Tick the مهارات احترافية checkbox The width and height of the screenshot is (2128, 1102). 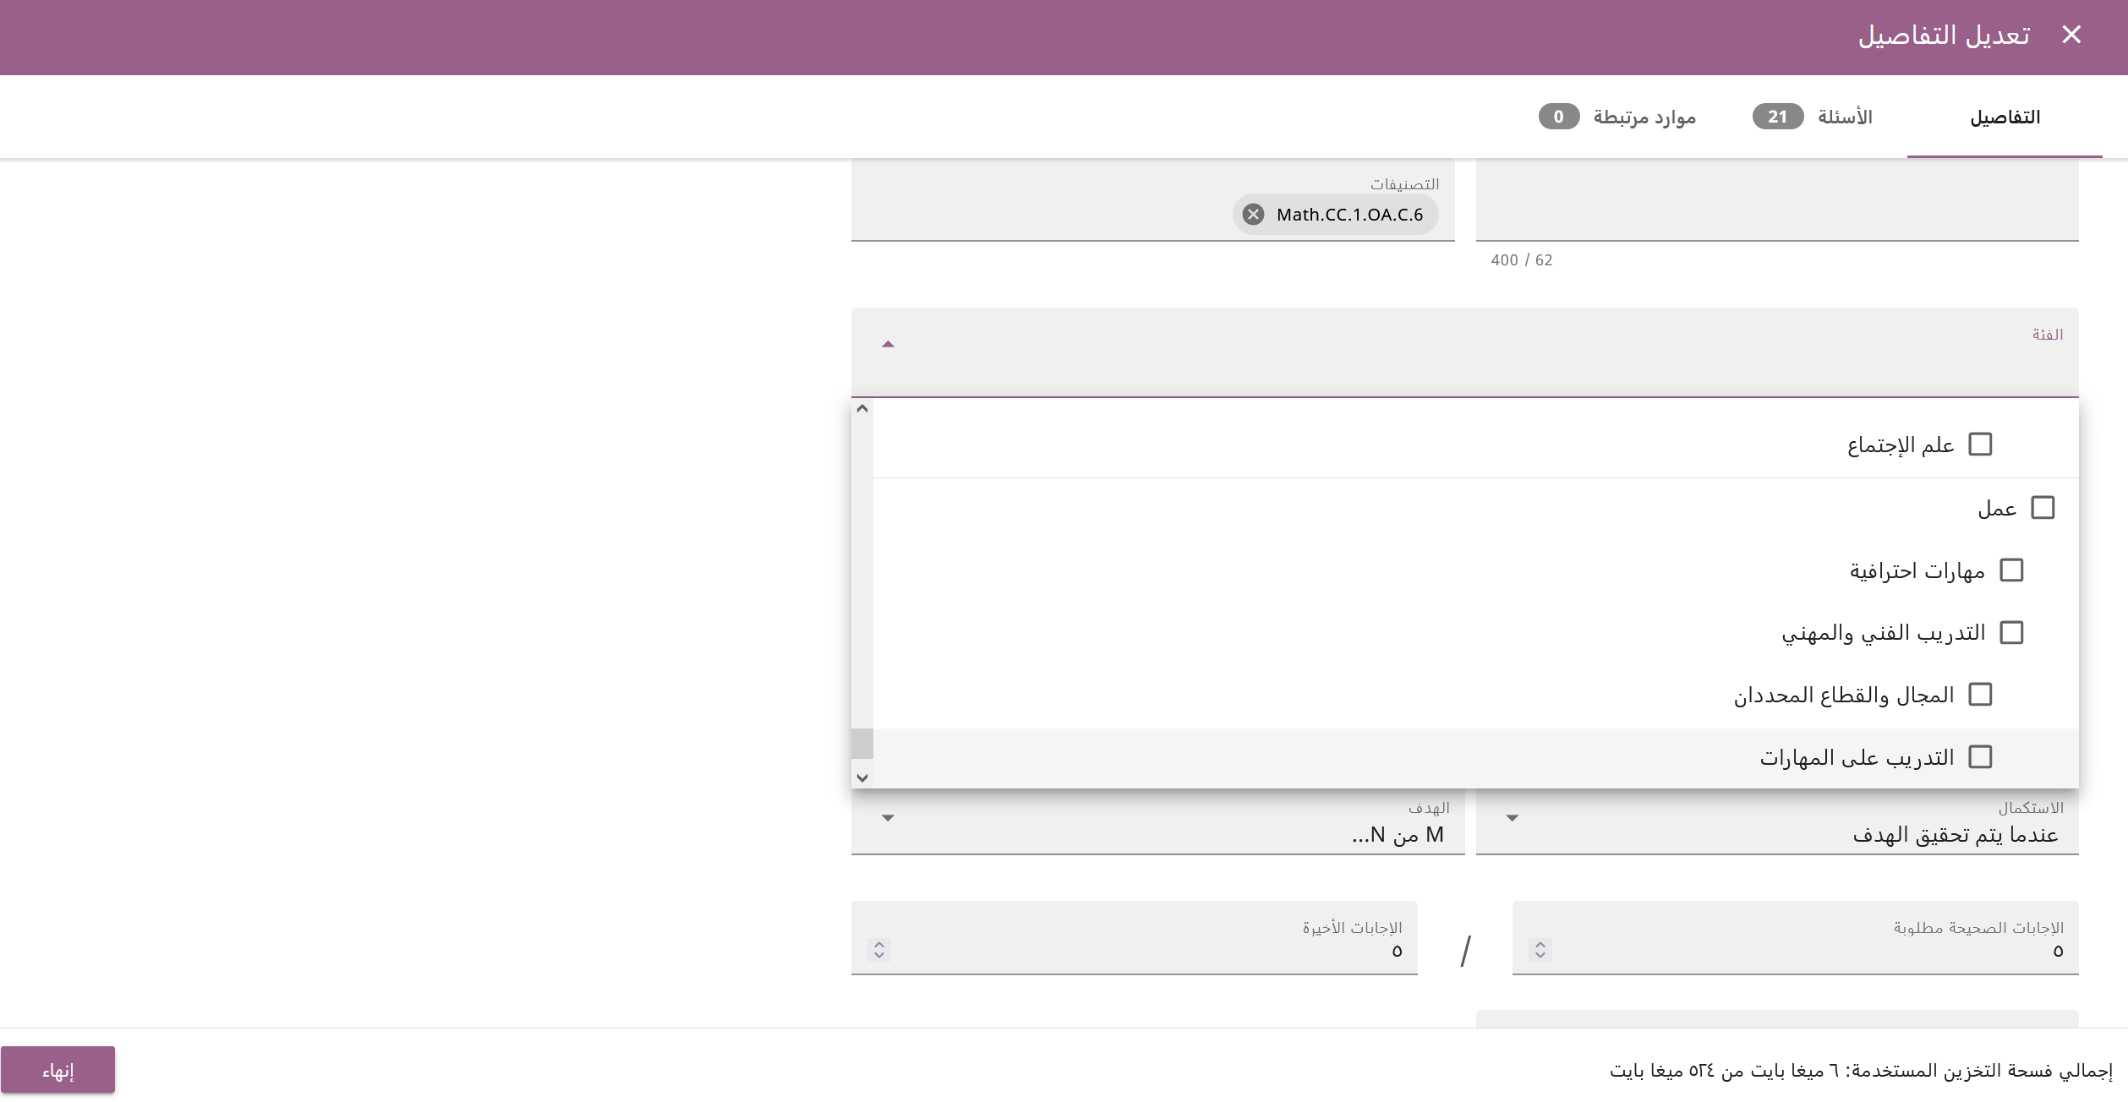(x=2011, y=570)
